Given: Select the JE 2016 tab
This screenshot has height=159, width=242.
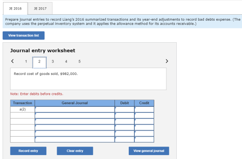Looking at the screenshot, I should [x=15, y=9].
